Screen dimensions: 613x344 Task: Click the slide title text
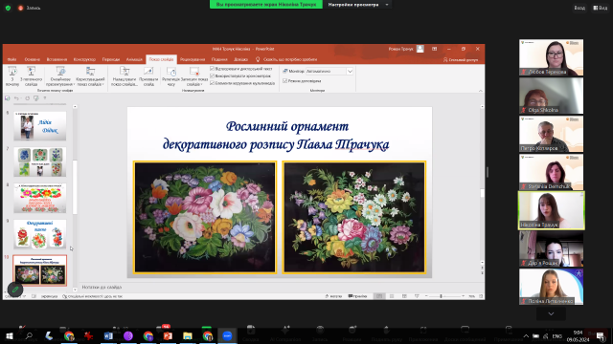[x=276, y=136]
